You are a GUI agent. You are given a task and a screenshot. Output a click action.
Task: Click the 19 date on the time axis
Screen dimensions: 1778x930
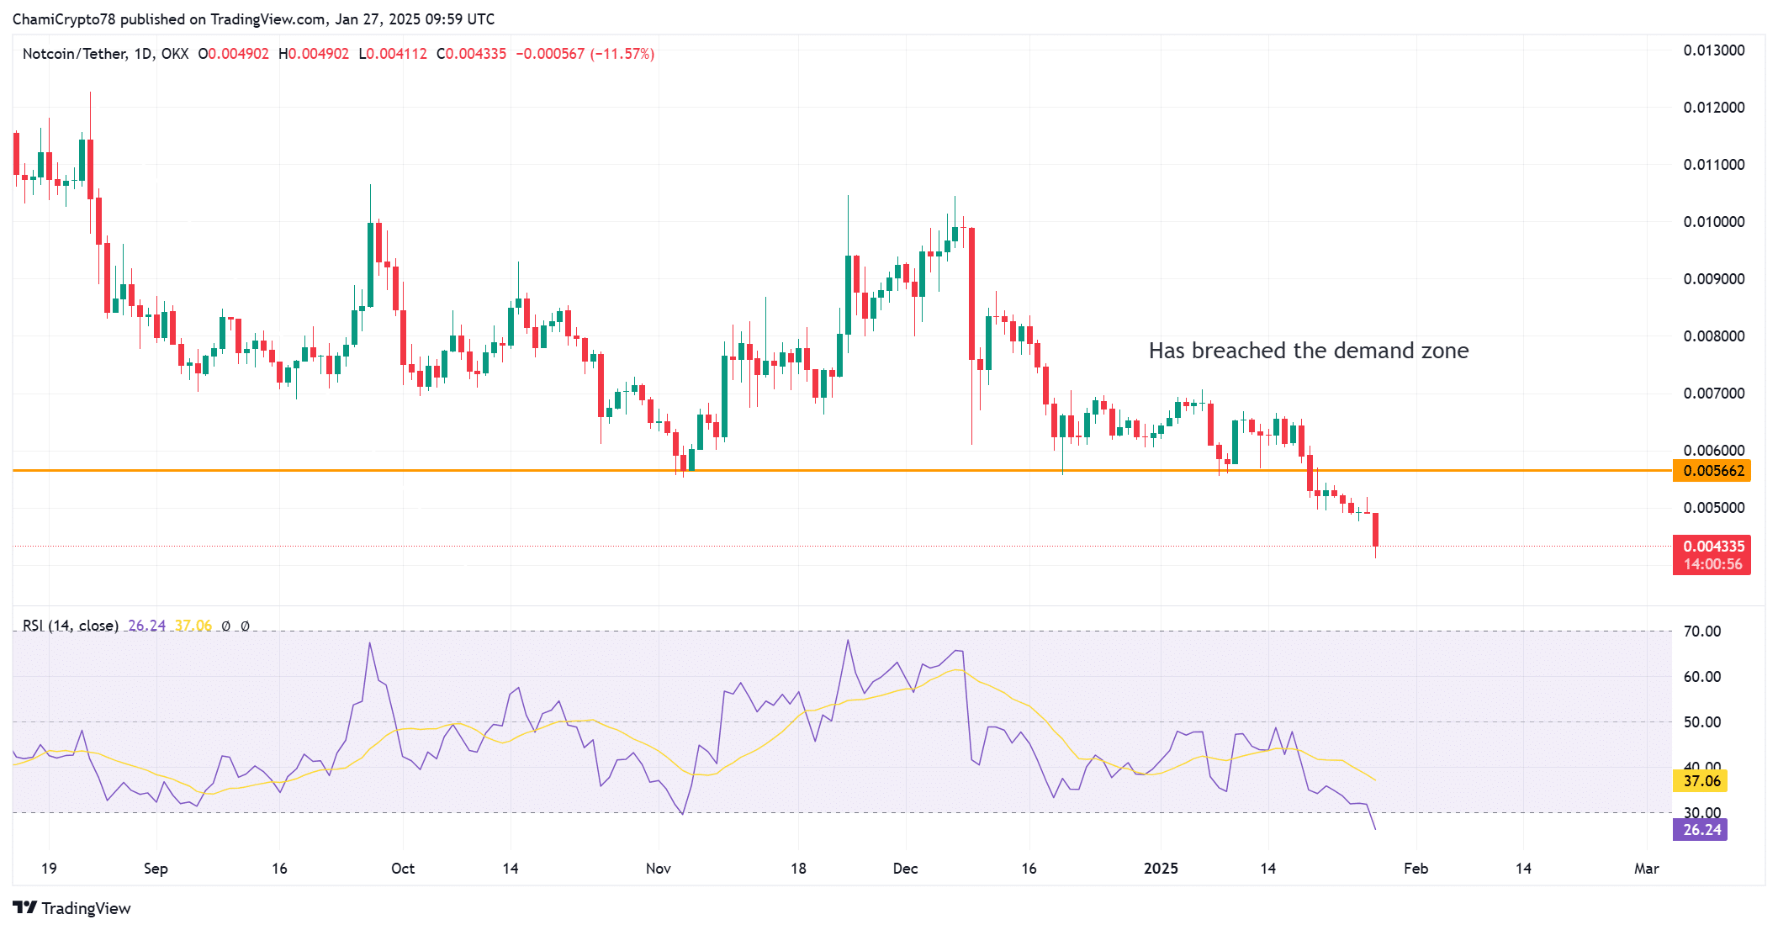click(49, 869)
